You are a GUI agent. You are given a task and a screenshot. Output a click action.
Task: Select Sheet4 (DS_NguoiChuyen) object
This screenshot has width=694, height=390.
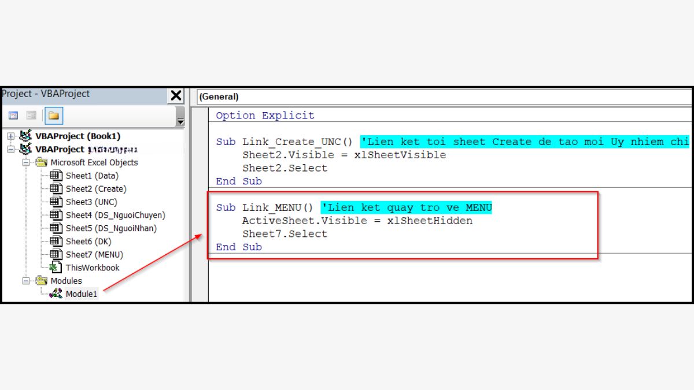(x=115, y=215)
